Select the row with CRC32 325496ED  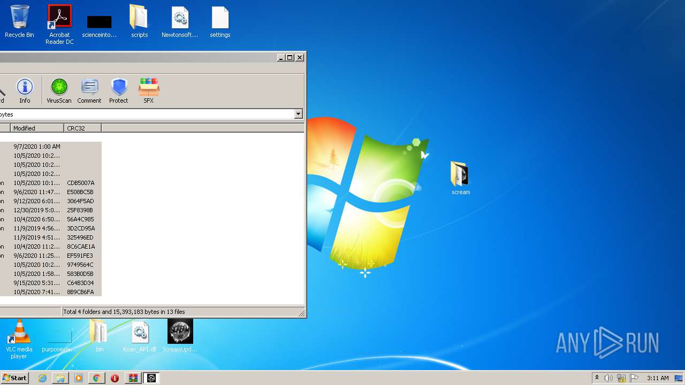tap(51, 237)
